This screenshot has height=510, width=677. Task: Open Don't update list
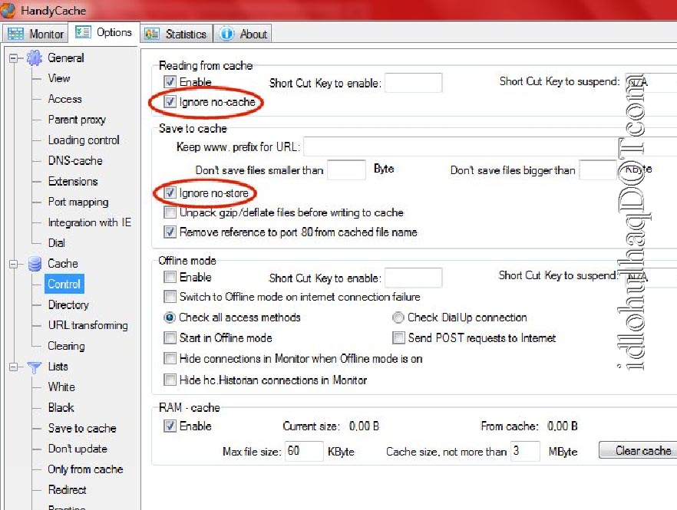point(78,449)
